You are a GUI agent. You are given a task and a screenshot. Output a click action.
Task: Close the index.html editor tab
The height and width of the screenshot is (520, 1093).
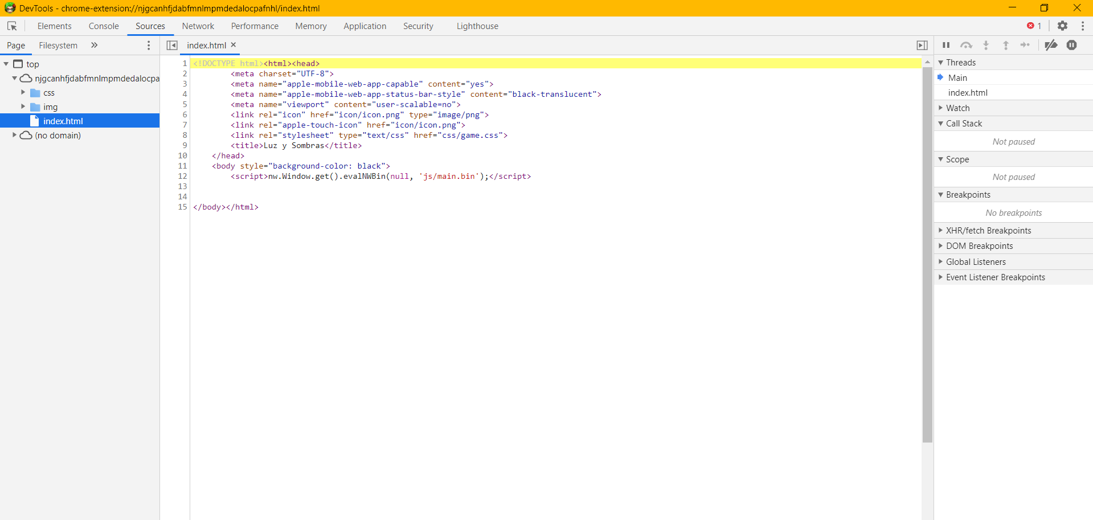[234, 45]
